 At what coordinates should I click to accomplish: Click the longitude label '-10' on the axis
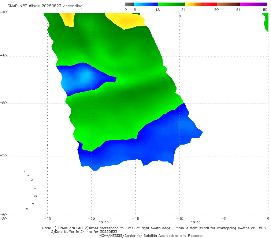[x=179, y=219]
